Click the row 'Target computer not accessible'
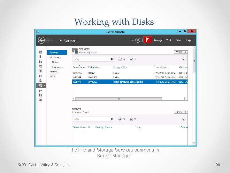Image resolution: width=230 pixels, height=173 pixels. coord(130,82)
